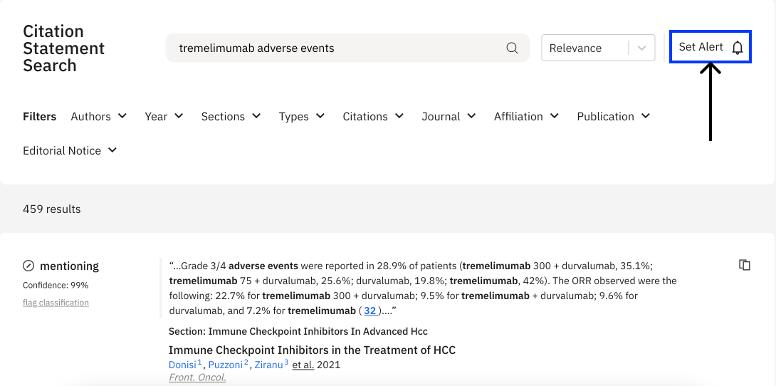Expand the Citations filter
776x386 pixels.
coord(372,116)
